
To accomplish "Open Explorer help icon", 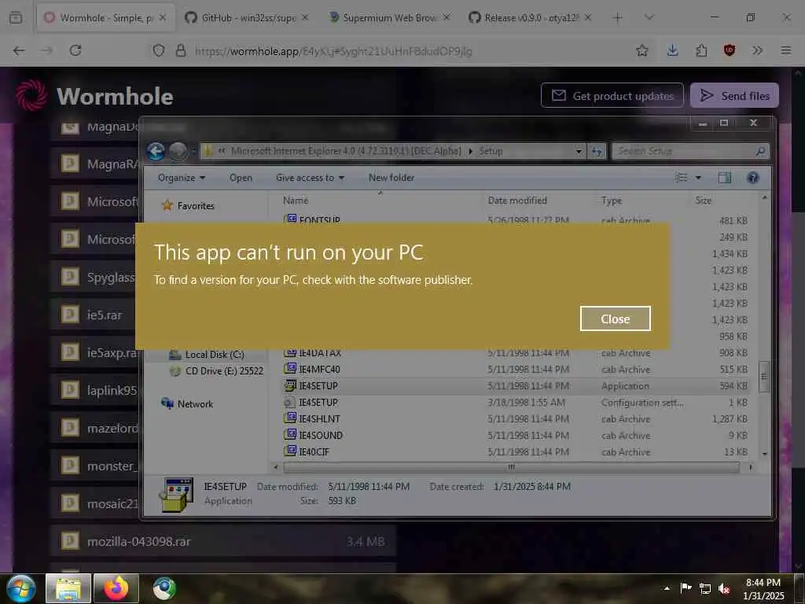I will 752,178.
